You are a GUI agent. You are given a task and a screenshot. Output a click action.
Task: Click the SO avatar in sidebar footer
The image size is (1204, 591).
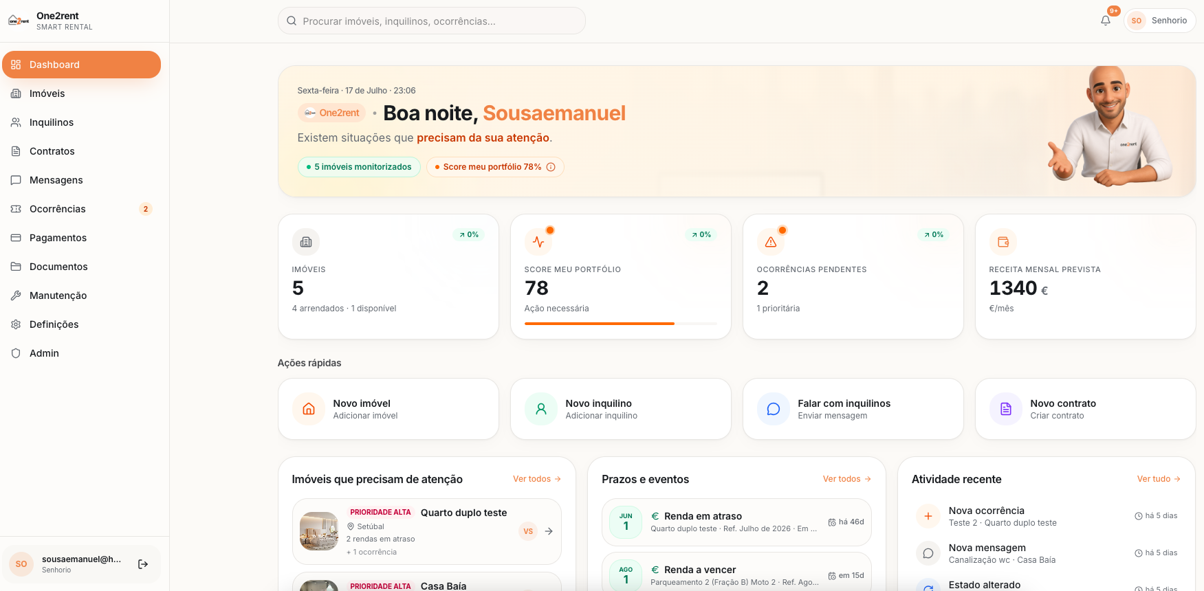(x=21, y=564)
